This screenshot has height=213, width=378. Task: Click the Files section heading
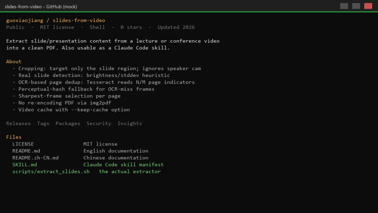pyautogui.click(x=14, y=137)
